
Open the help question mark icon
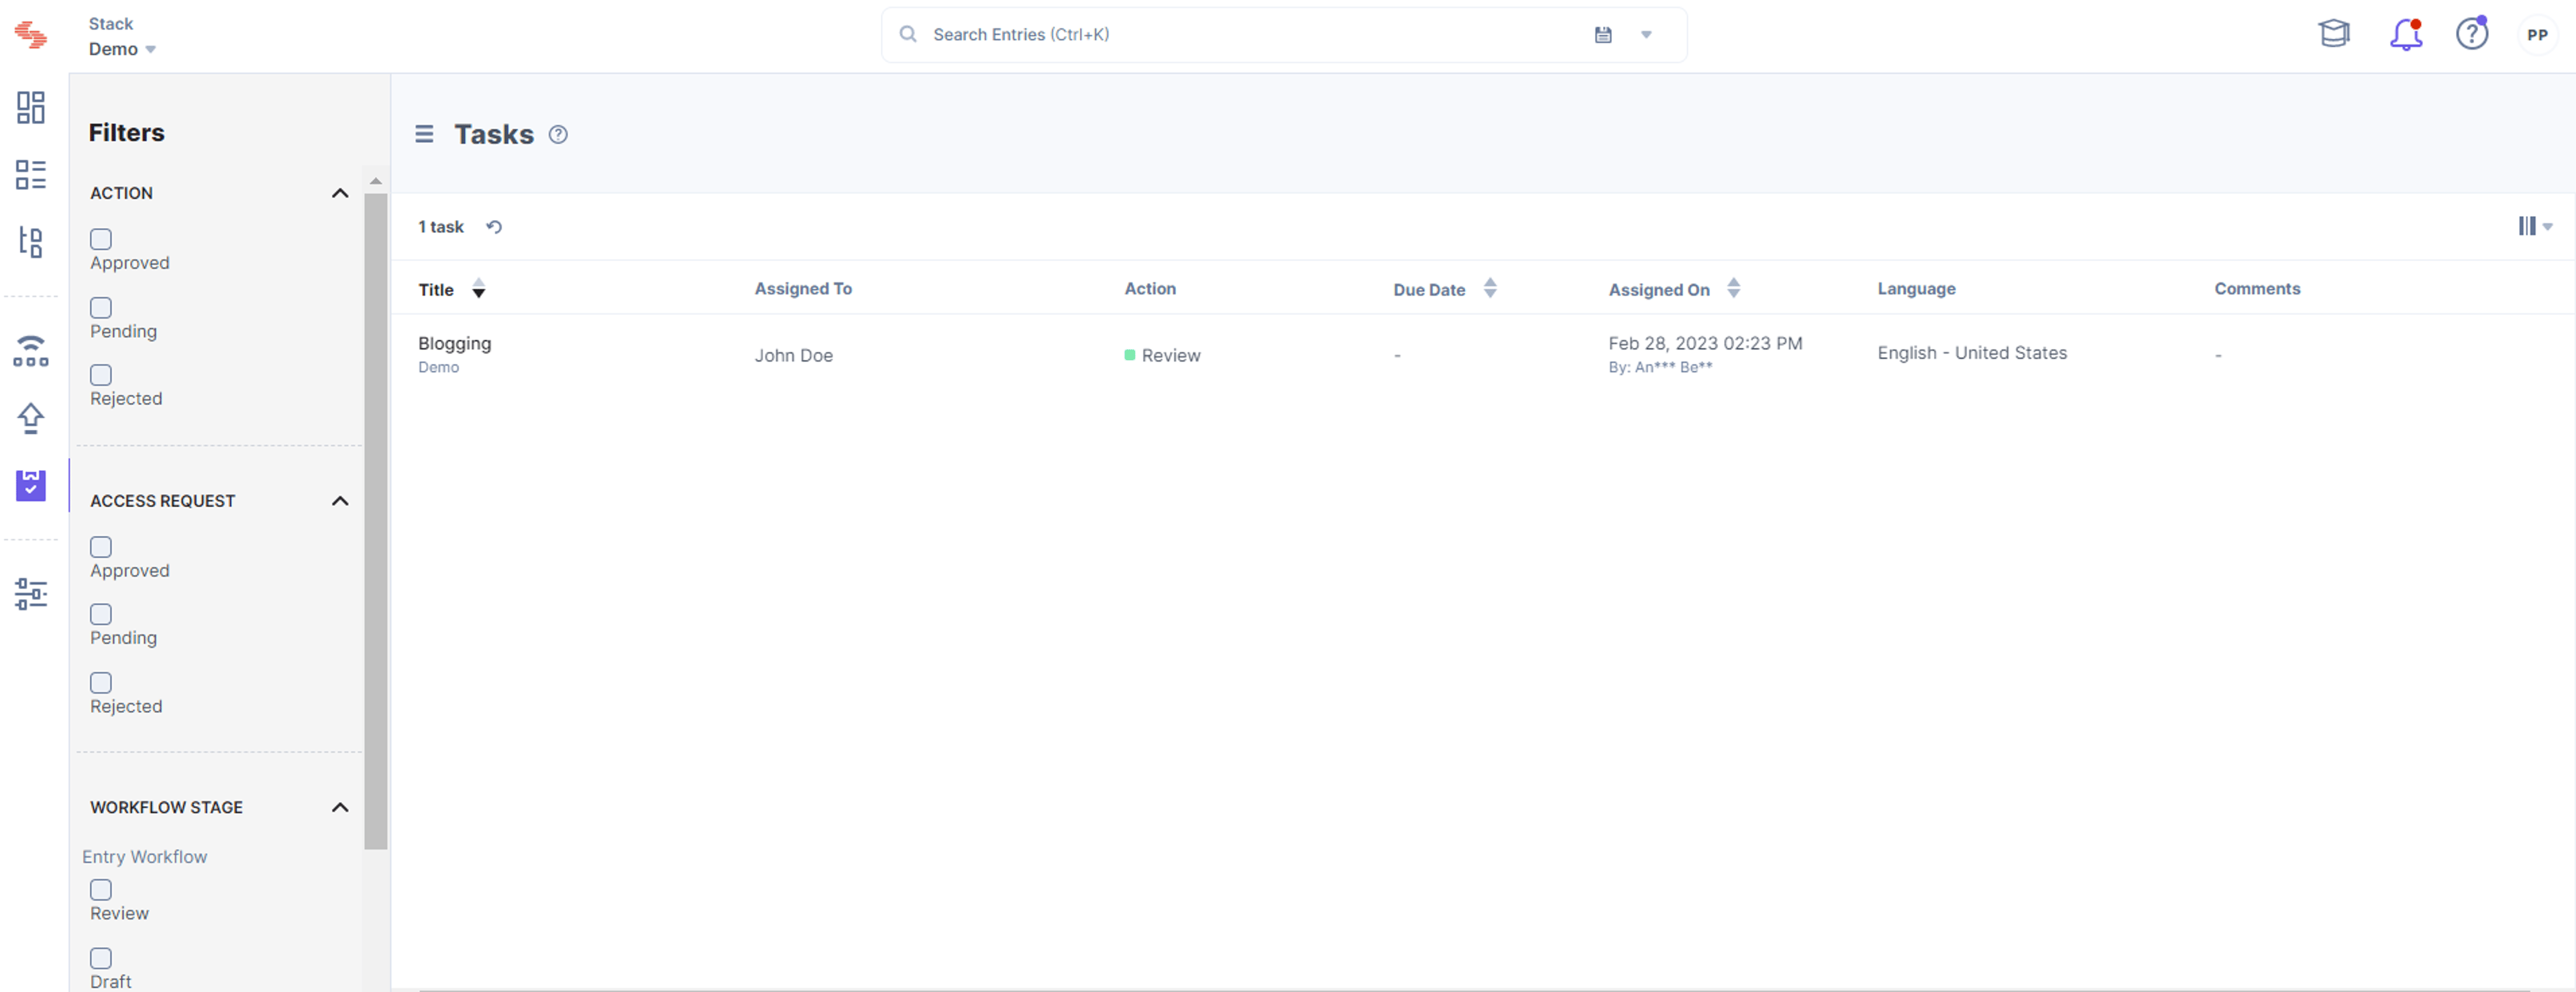coord(2472,34)
